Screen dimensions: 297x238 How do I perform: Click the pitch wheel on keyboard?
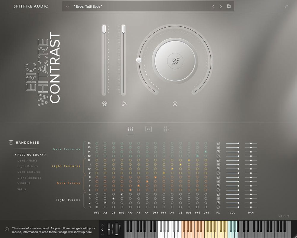pyautogui.click(x=109, y=229)
